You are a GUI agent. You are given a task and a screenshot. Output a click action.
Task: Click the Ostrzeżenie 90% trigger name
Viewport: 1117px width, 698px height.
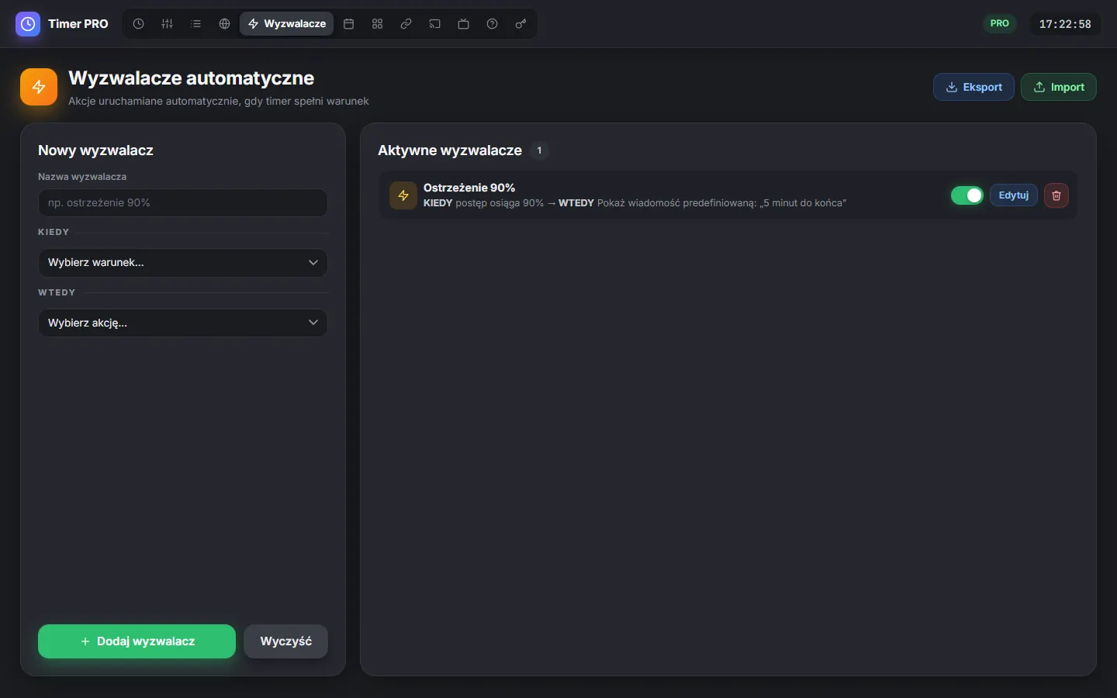[469, 188]
